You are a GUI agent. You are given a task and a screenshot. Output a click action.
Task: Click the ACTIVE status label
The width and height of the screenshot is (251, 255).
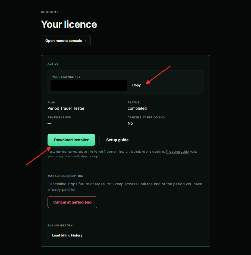coord(53,64)
